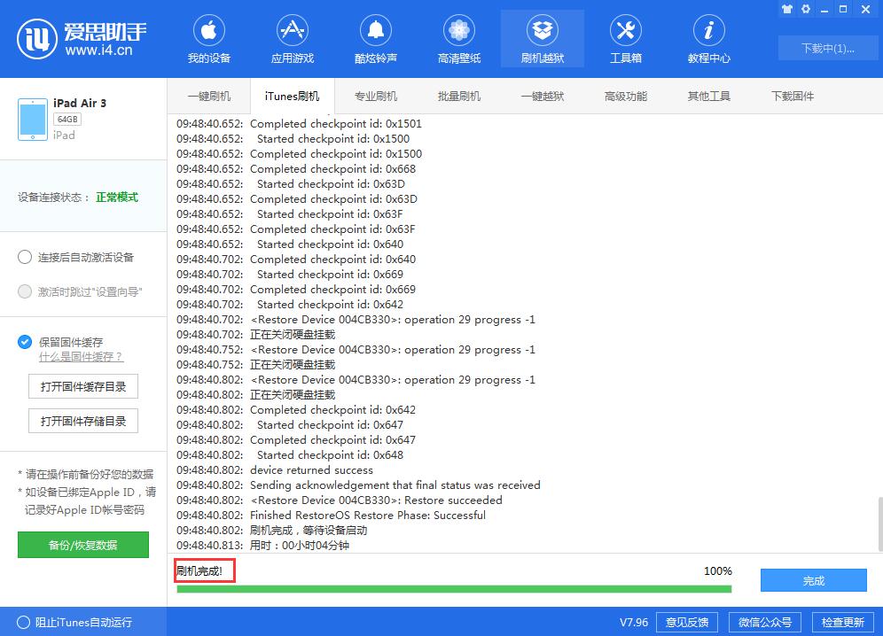The height and width of the screenshot is (636, 883).
Task: Click the green flash progress bar
Action: pyautogui.click(x=454, y=589)
